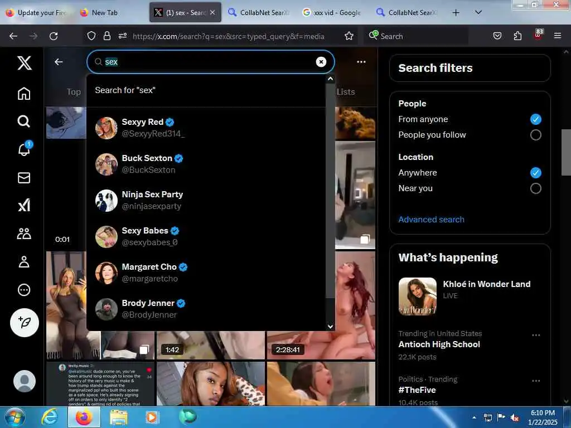Screen dimensions: 571x428
Task: Select Near you location radio option
Action: pyautogui.click(x=535, y=188)
